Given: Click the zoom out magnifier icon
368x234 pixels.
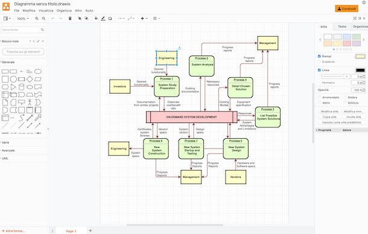Looking at the screenshot, I should pos(43,18).
